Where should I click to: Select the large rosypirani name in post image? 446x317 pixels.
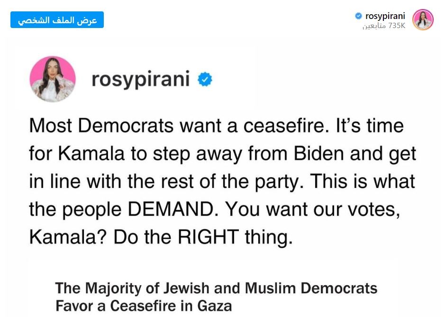pyautogui.click(x=140, y=79)
